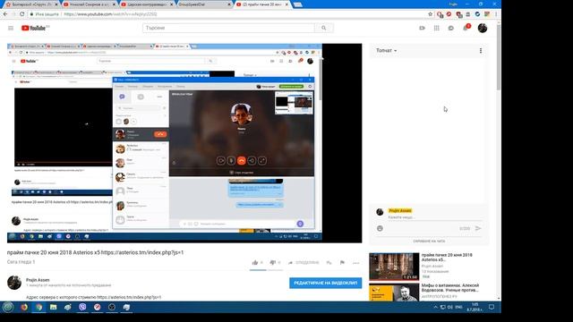The height and width of the screenshot is (322, 573).
Task: Show hidden system tray icons
Action: 435,307
